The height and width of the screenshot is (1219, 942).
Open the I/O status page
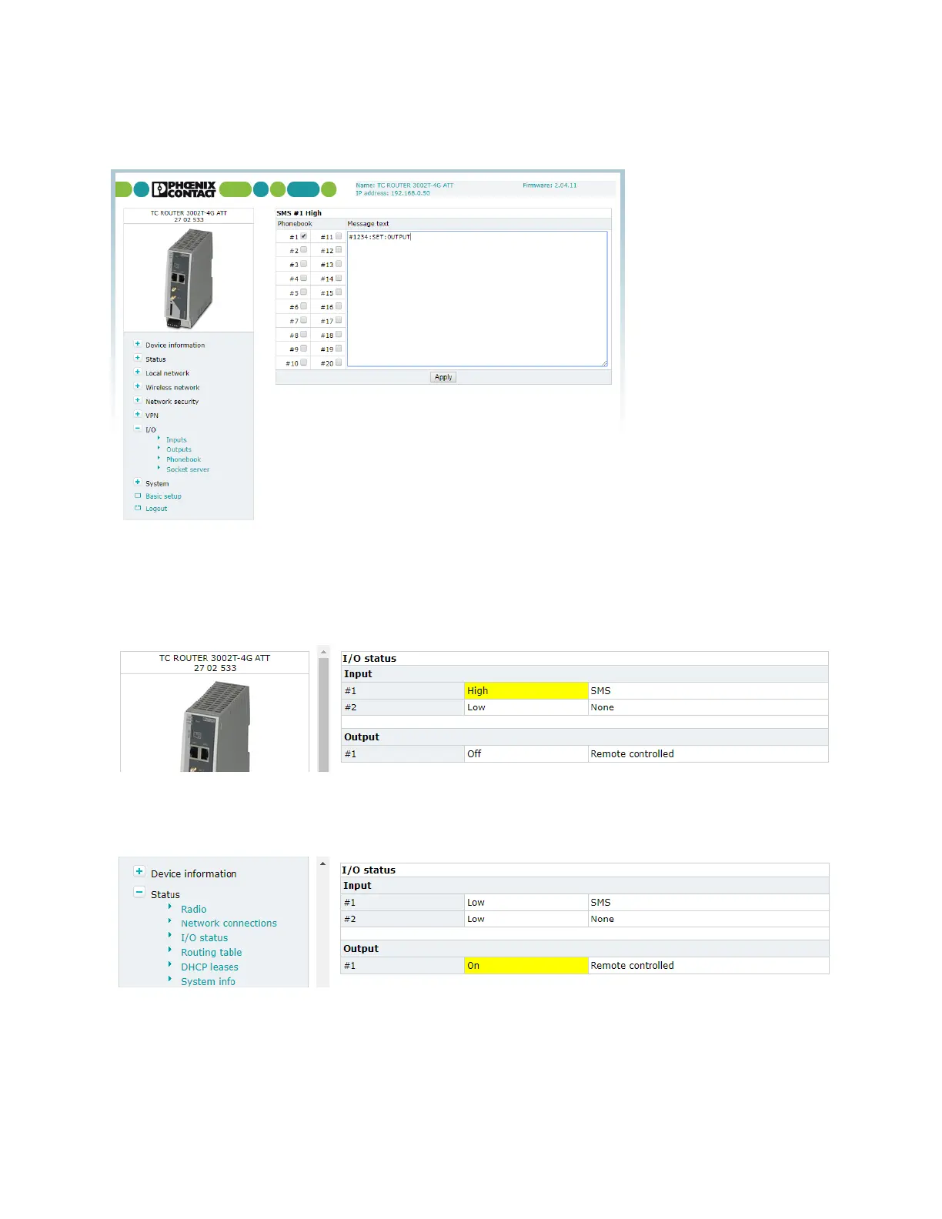[x=204, y=938]
